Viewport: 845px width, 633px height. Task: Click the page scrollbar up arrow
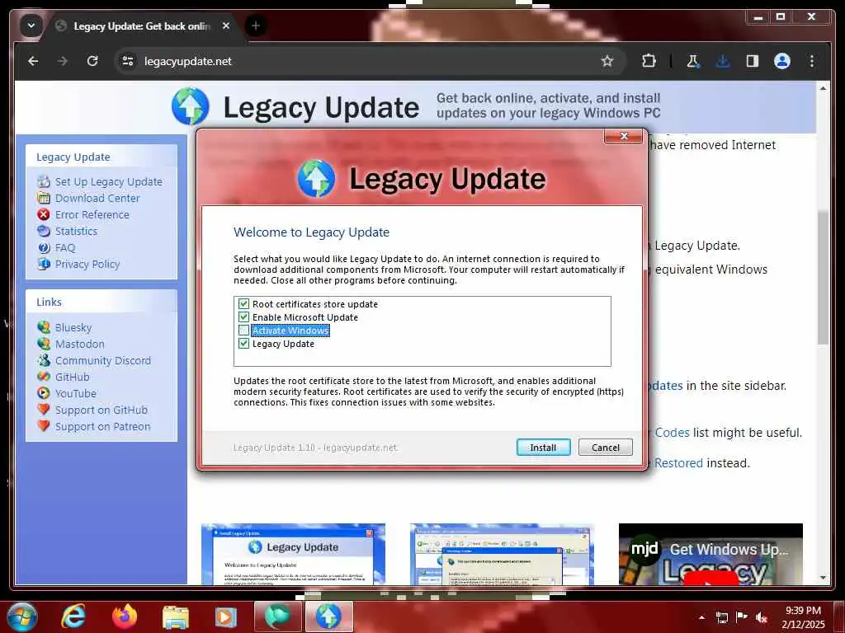(x=823, y=87)
